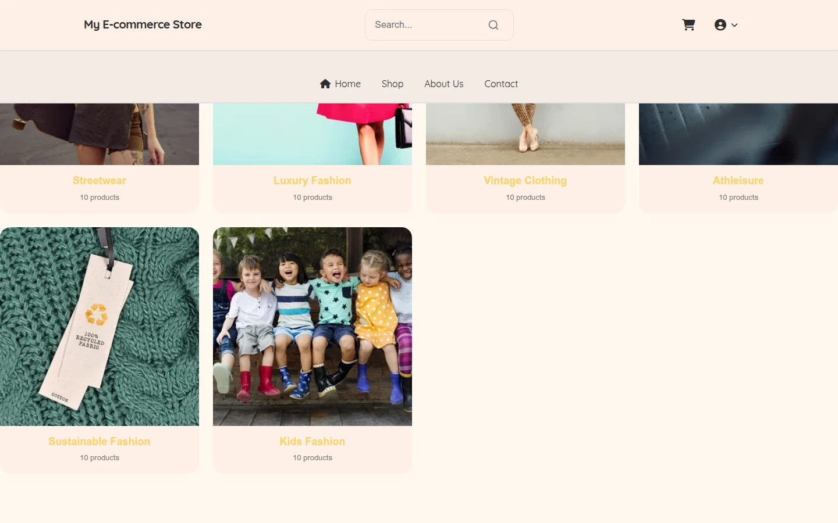This screenshot has width=838, height=523.
Task: Expand the account dropdown chevron
Action: tap(734, 25)
